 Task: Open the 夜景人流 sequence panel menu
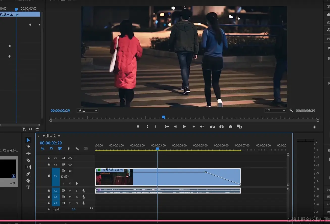pos(59,136)
